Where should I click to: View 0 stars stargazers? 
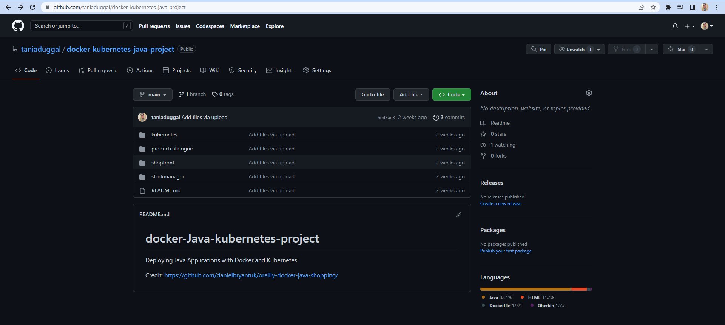click(493, 134)
